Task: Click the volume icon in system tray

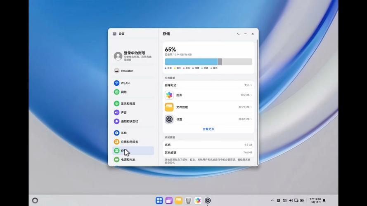Action: [291, 200]
